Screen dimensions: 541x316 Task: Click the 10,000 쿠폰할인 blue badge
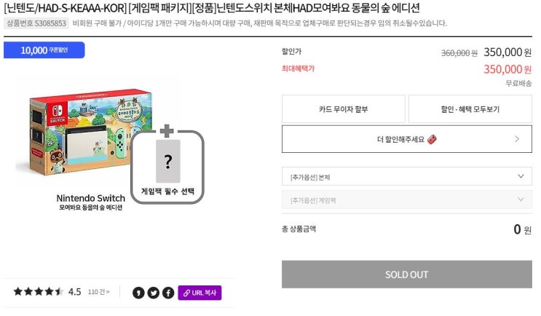[x=44, y=50]
